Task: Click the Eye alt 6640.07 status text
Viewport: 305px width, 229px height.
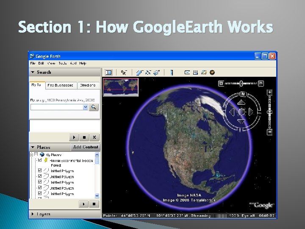Action: (258, 215)
